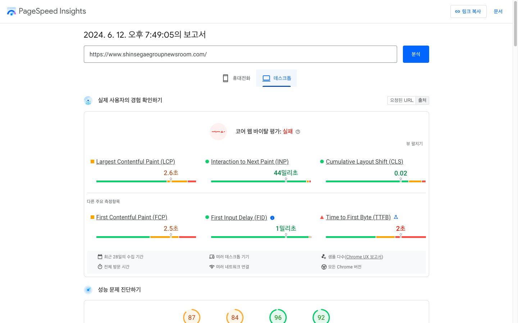
Task: Select the 데스크톱 desktop tab
Action: click(x=277, y=78)
